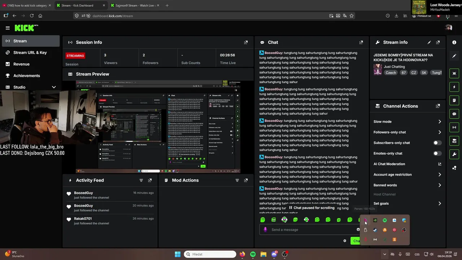Click BoozedGuy username in first chat message

tap(274, 53)
